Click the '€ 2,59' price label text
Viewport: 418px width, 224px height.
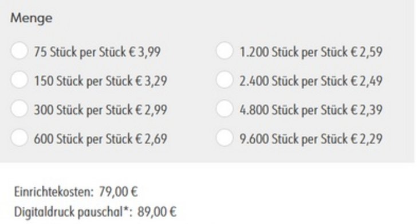(x=367, y=52)
